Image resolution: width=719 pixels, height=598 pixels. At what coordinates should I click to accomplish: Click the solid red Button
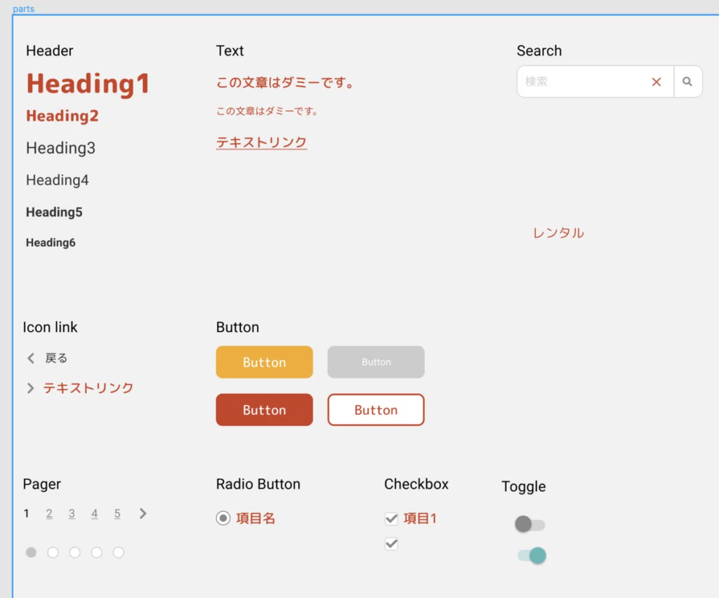click(x=264, y=410)
